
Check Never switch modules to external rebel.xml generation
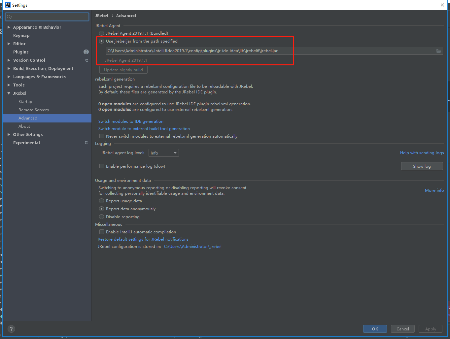[x=102, y=136]
